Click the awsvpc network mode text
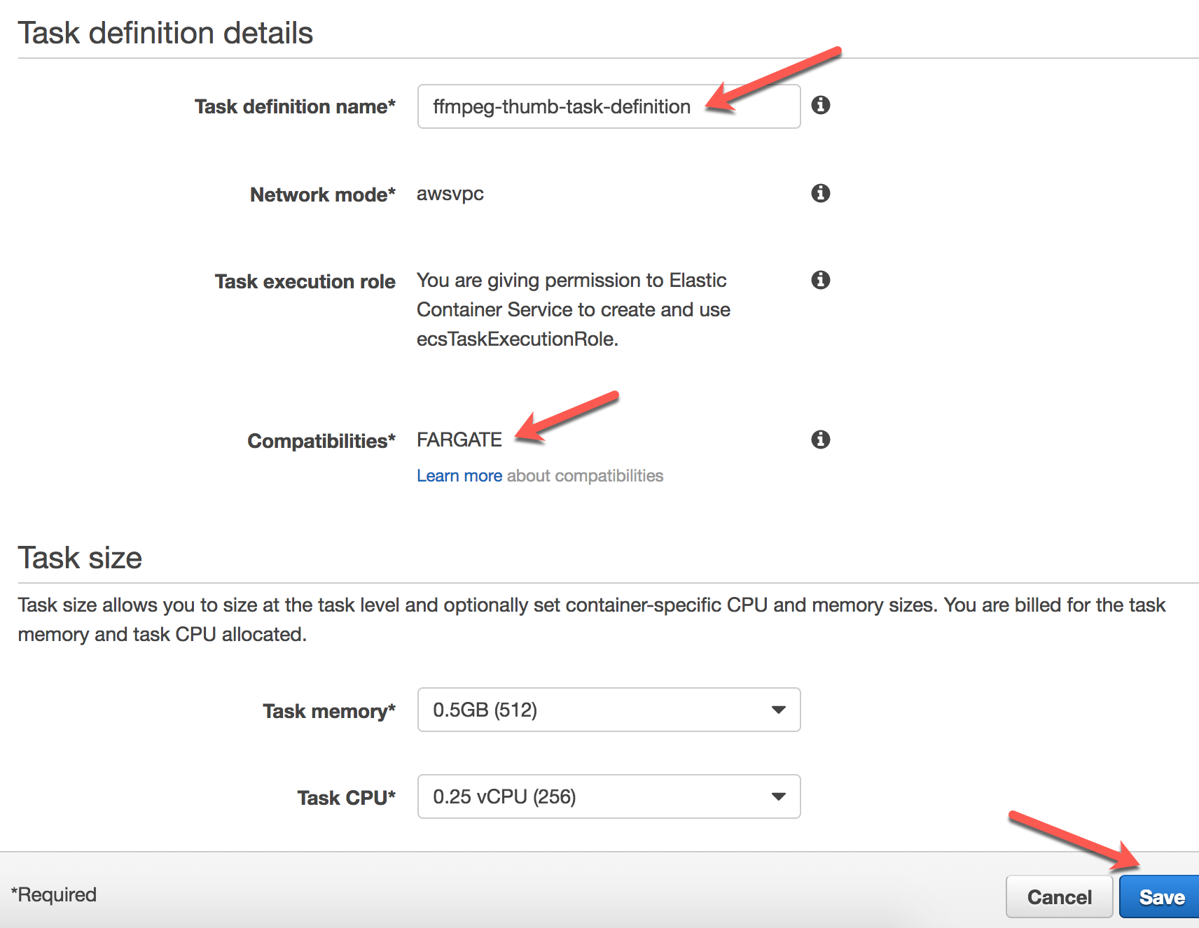1199x928 pixels. (x=450, y=194)
